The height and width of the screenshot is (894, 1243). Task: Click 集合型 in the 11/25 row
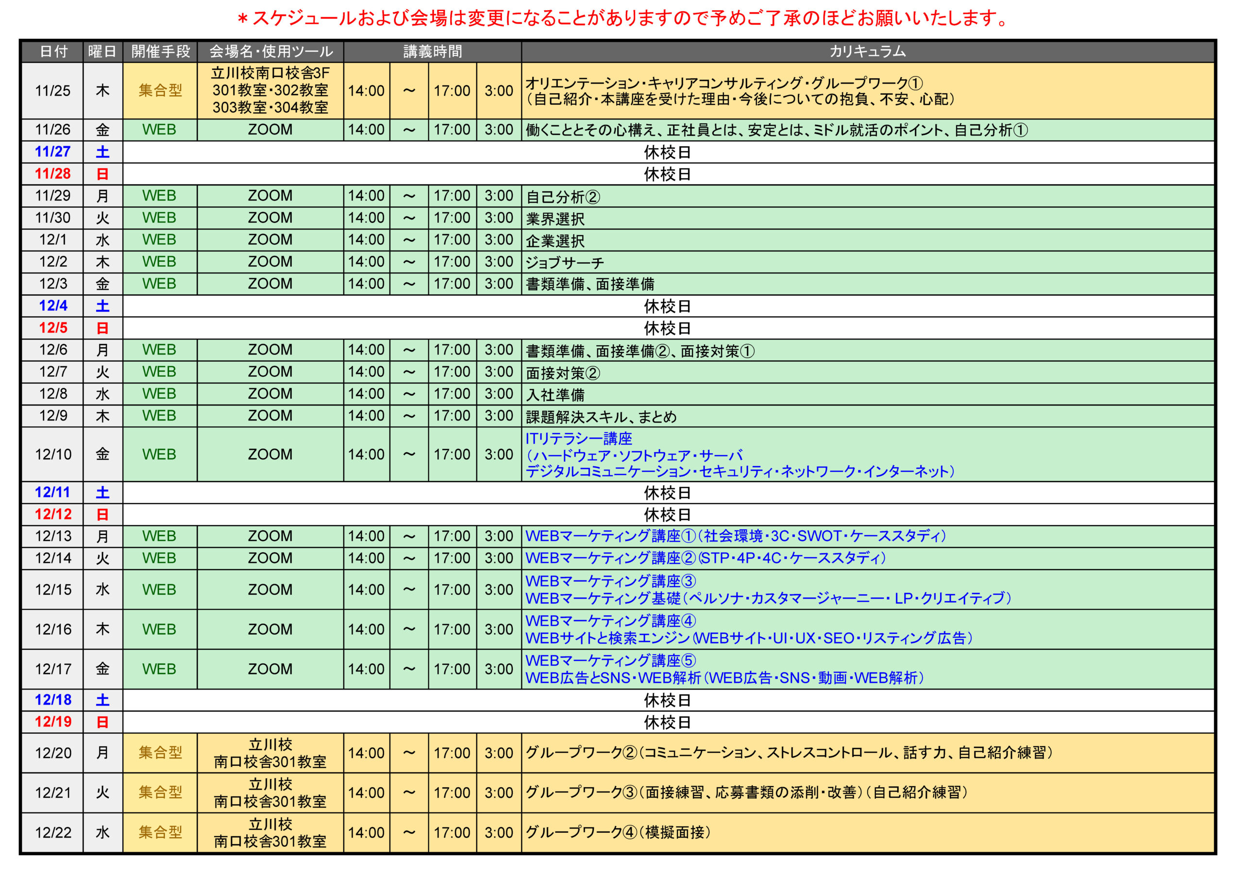tap(160, 91)
